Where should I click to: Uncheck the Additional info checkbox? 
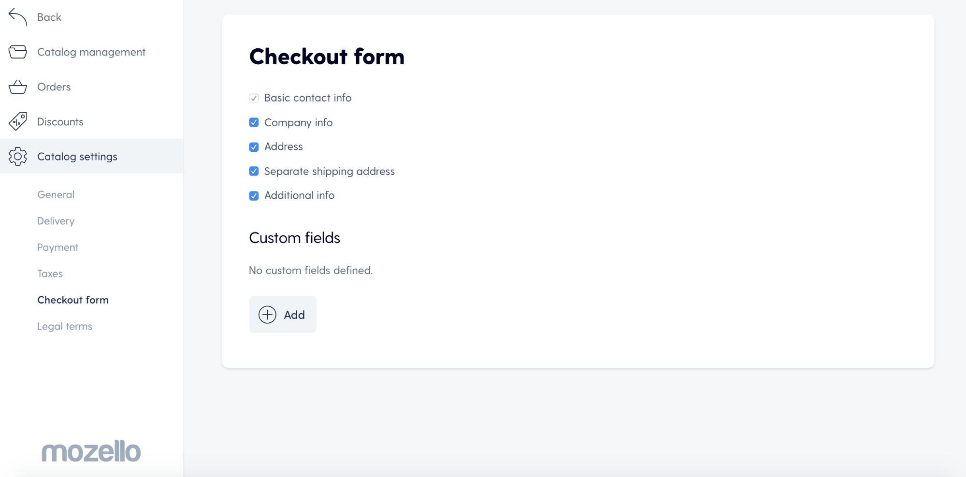(x=254, y=196)
